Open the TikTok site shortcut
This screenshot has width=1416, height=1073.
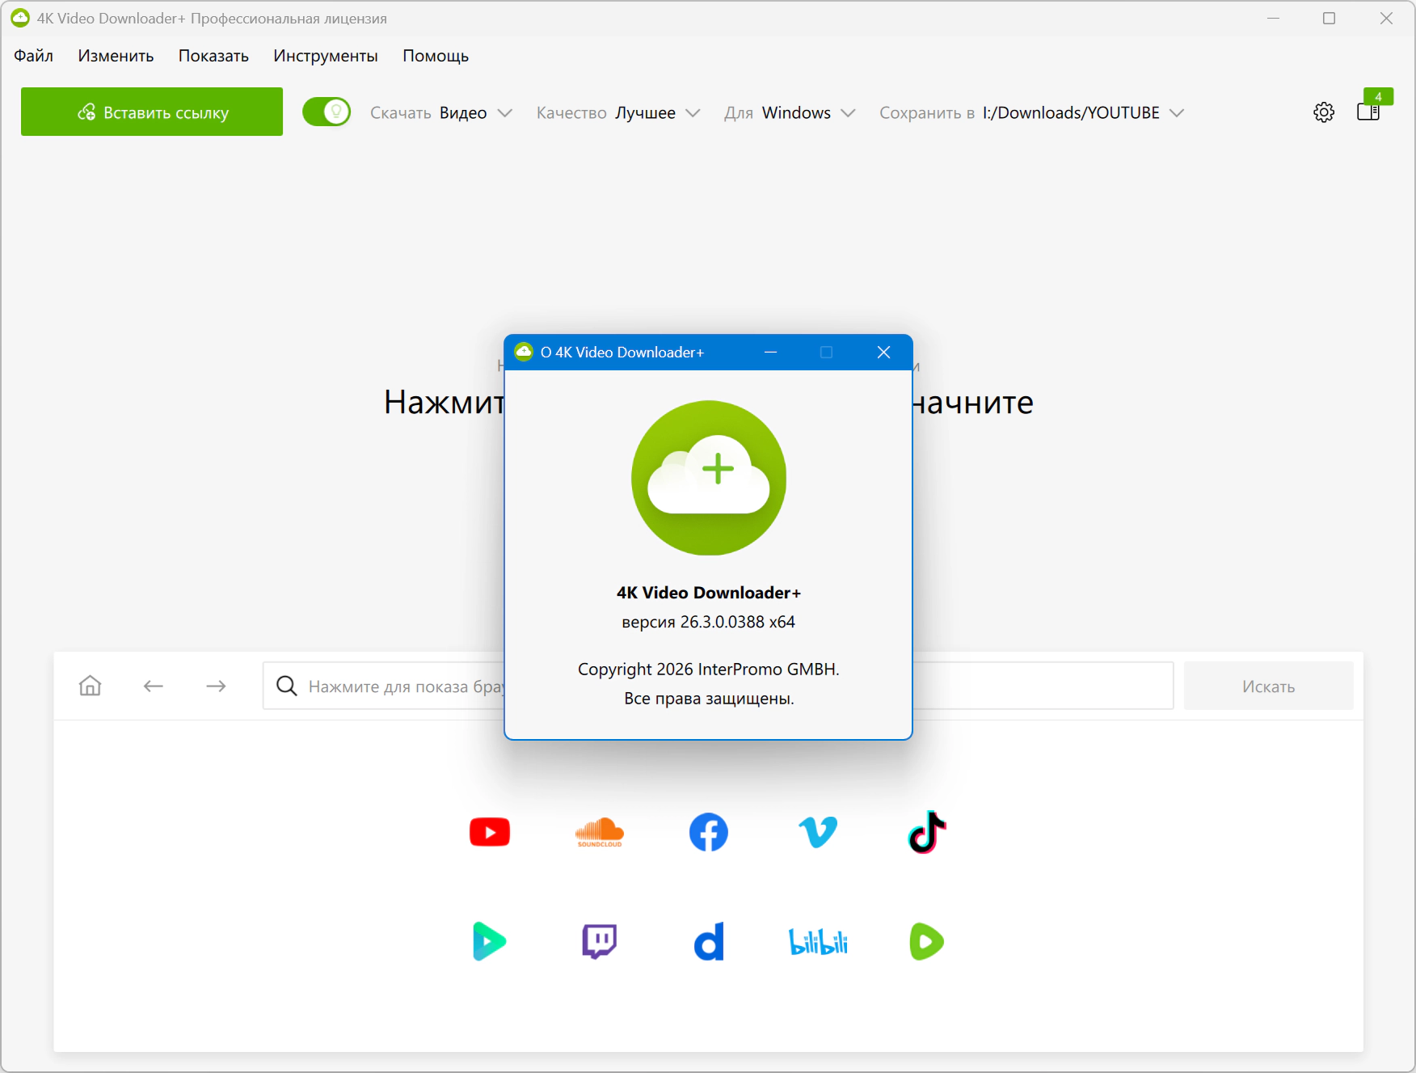[x=927, y=832]
